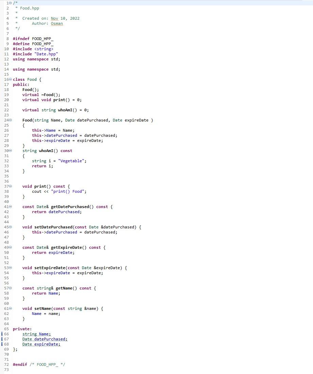Collapse the getDatePurchased method

pos(10,207)
